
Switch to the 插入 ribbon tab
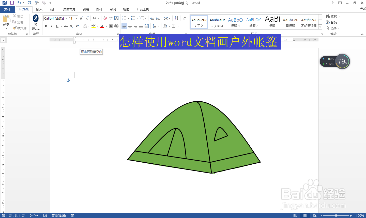click(39, 9)
